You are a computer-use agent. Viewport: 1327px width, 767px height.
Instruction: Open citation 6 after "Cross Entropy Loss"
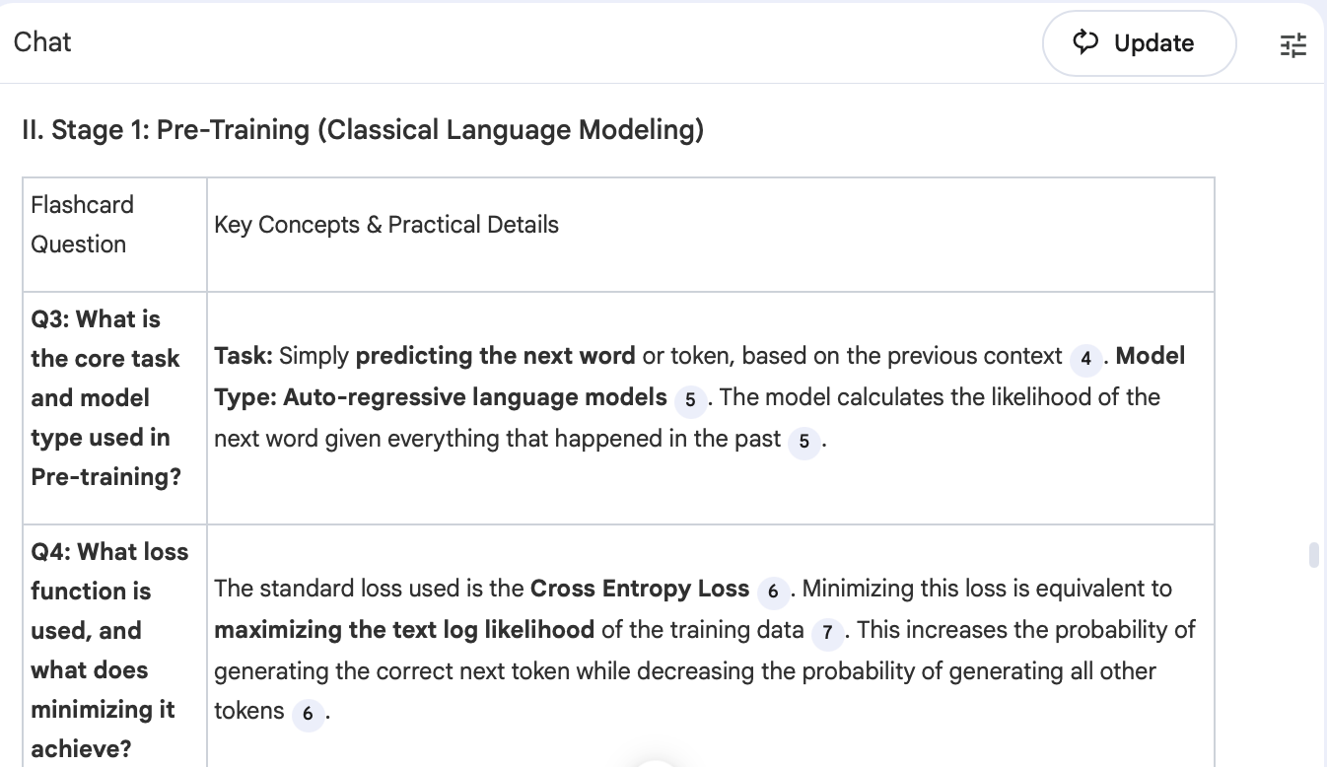(772, 593)
